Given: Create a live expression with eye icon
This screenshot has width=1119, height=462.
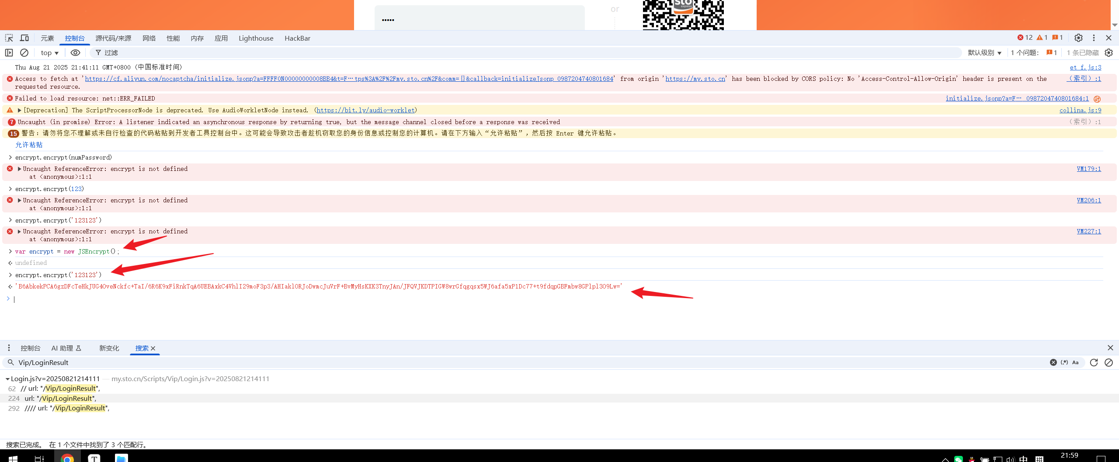Looking at the screenshot, I should 75,53.
